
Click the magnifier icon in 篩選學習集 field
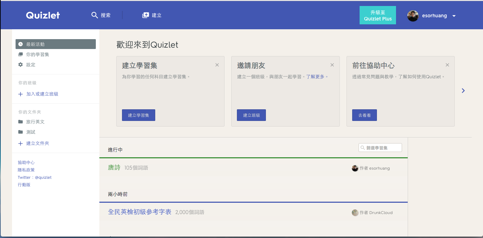[x=362, y=148]
